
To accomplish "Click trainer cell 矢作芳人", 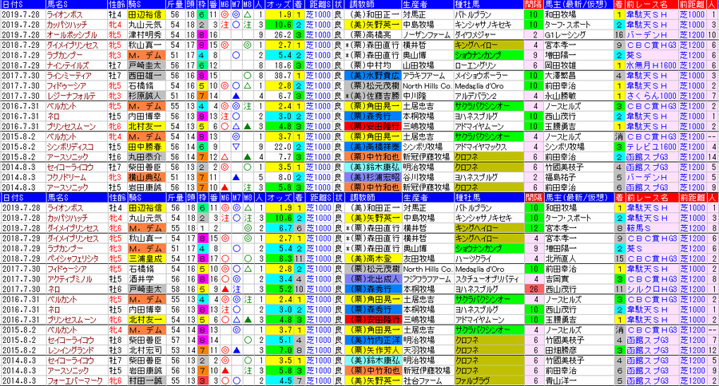I will (x=373, y=350).
